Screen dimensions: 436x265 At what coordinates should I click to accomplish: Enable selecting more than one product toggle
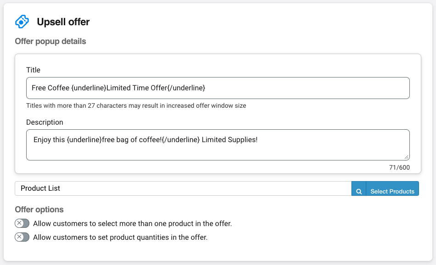tap(22, 223)
